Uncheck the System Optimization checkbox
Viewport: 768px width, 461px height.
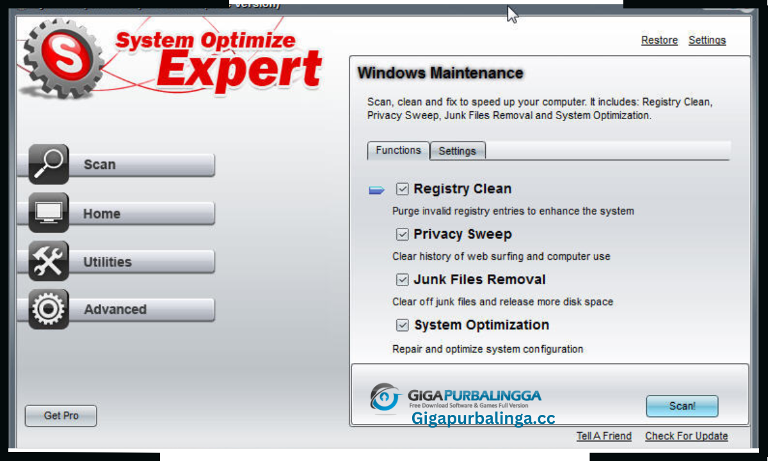402,325
